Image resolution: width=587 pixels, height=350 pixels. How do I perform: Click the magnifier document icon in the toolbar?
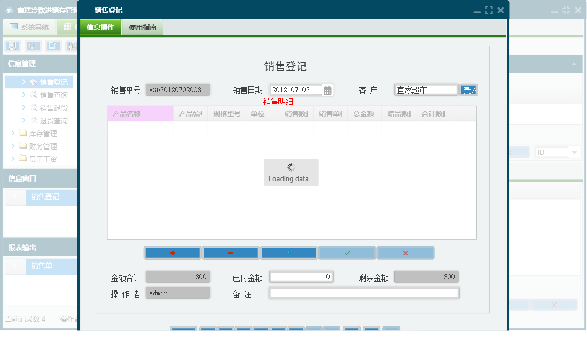point(12,46)
